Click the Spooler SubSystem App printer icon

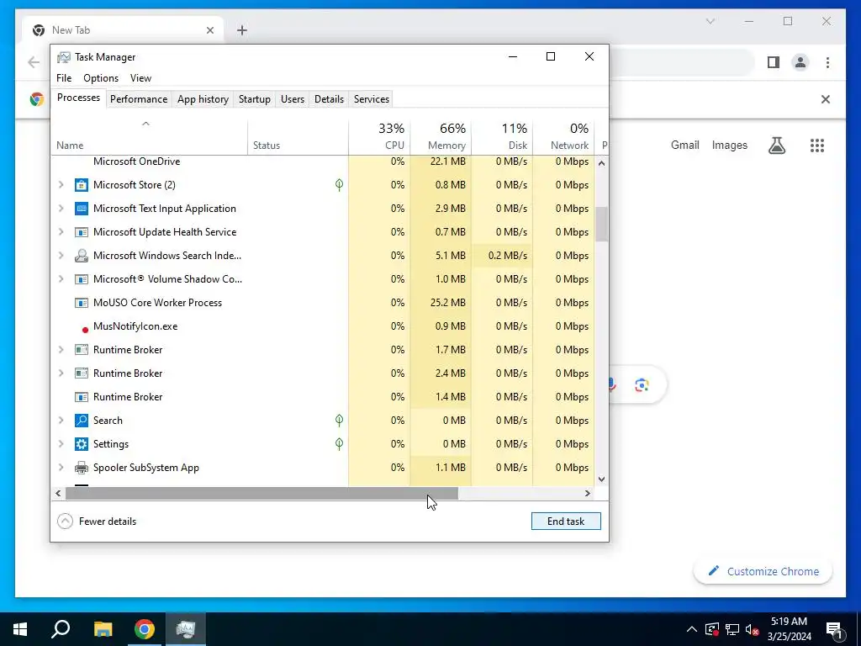pyautogui.click(x=82, y=468)
